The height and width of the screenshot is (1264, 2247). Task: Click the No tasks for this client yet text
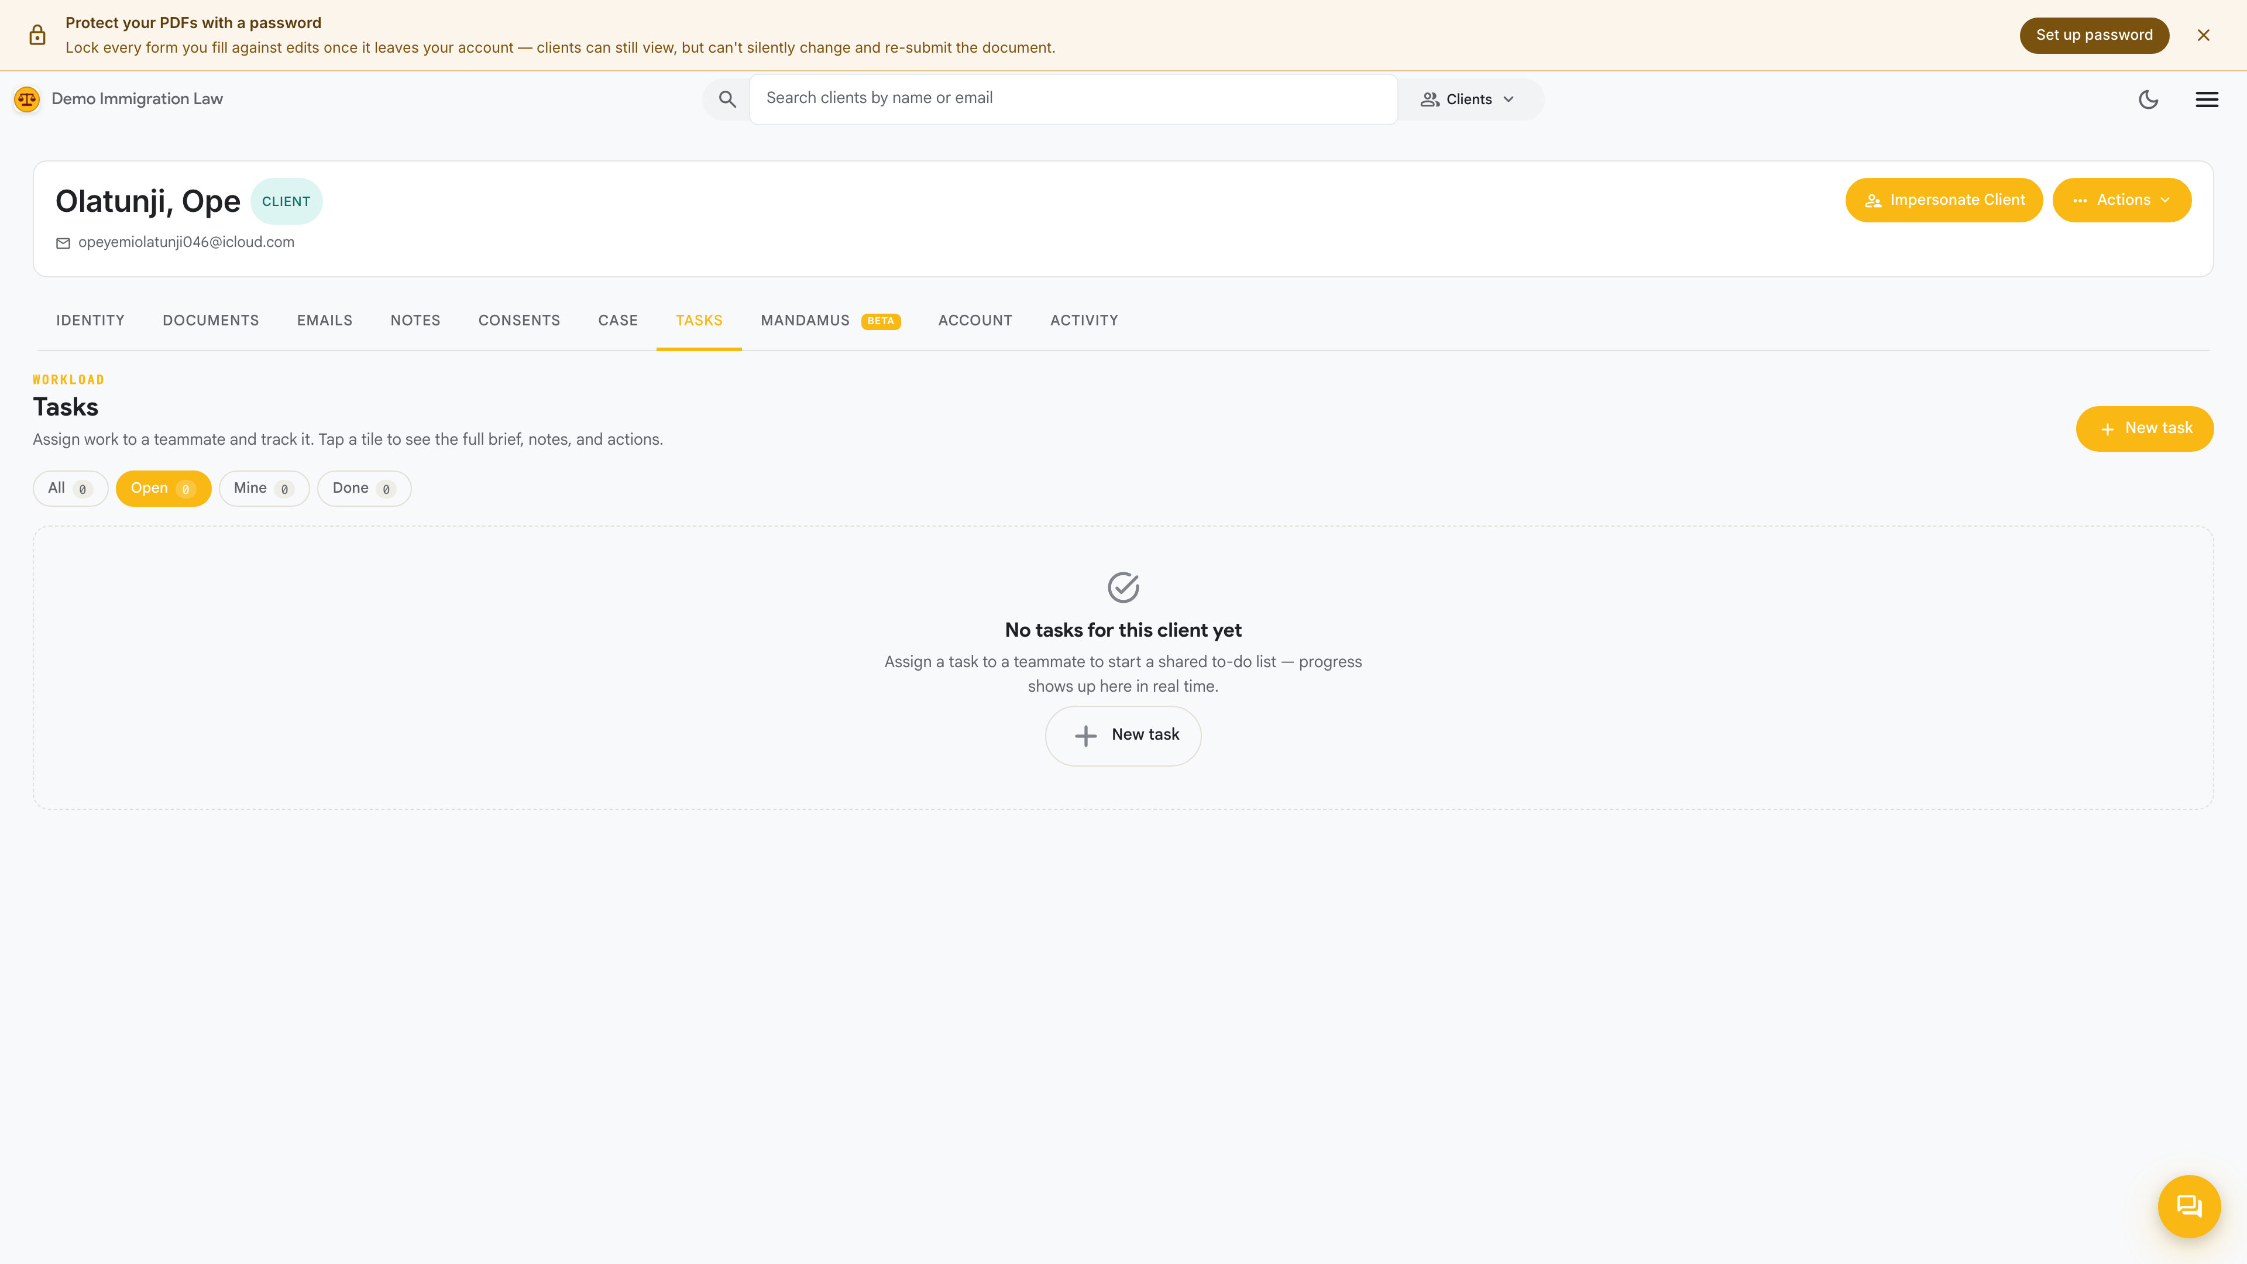(x=1123, y=630)
